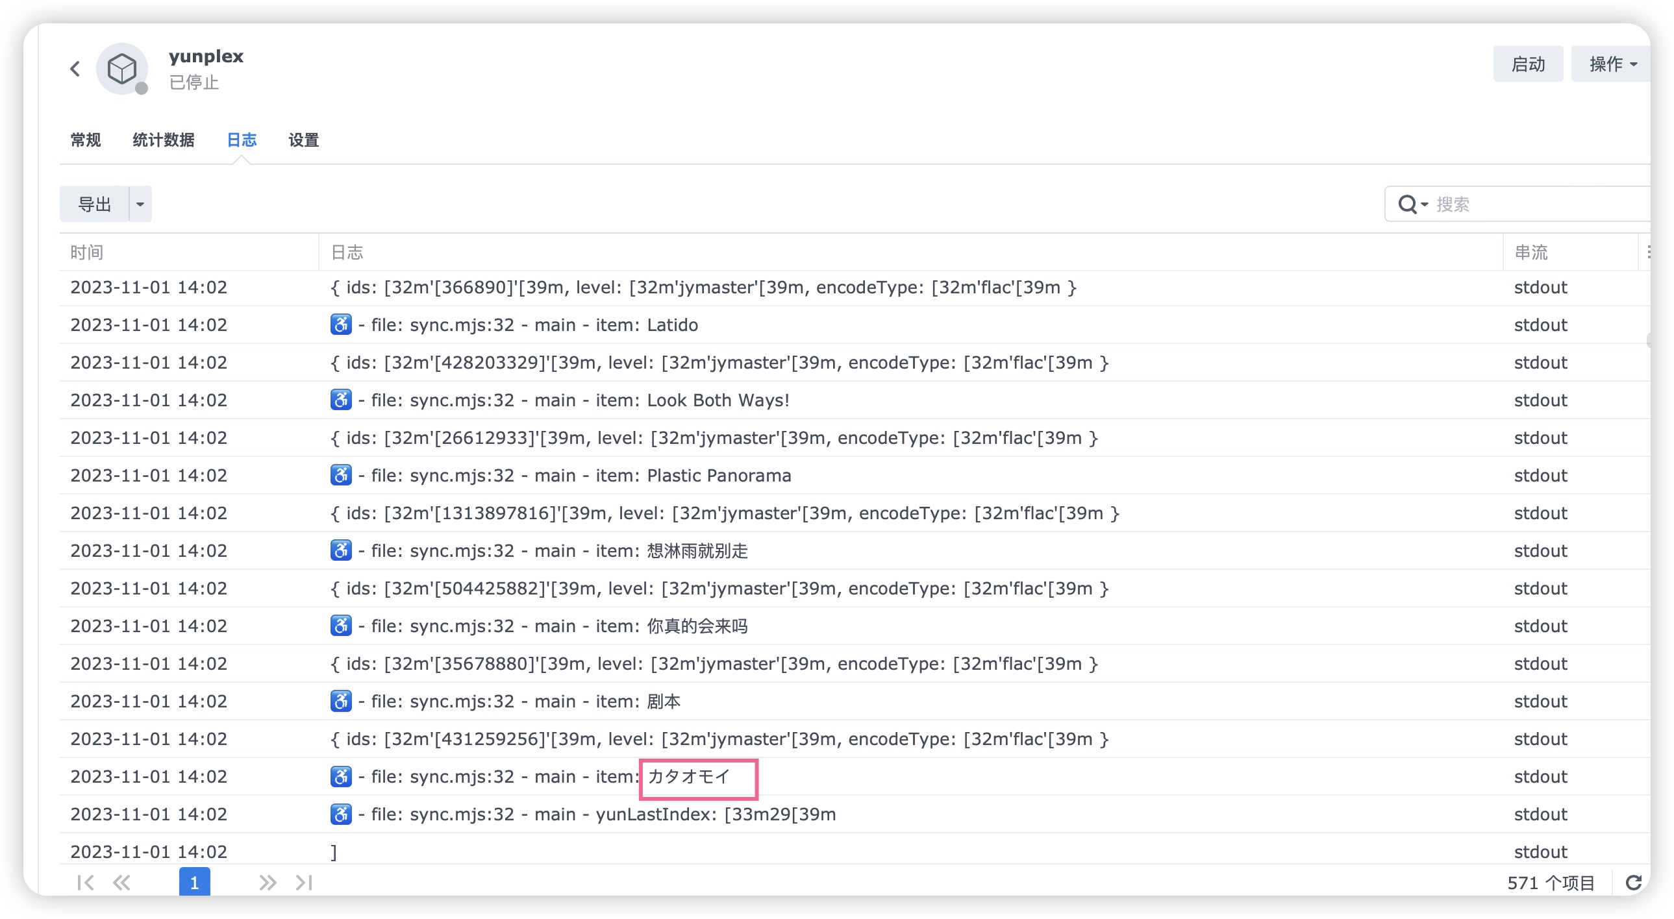Go back with the left arrow icon
Screen dimensions: 1674x919
pyautogui.click(x=75, y=69)
